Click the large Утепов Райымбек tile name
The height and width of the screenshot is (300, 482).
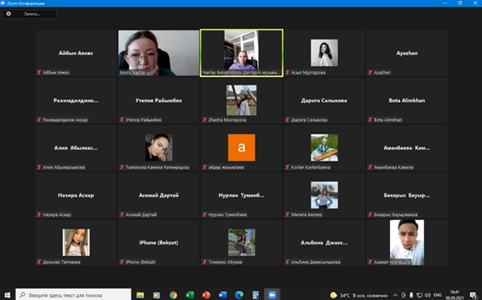pyautogui.click(x=158, y=100)
